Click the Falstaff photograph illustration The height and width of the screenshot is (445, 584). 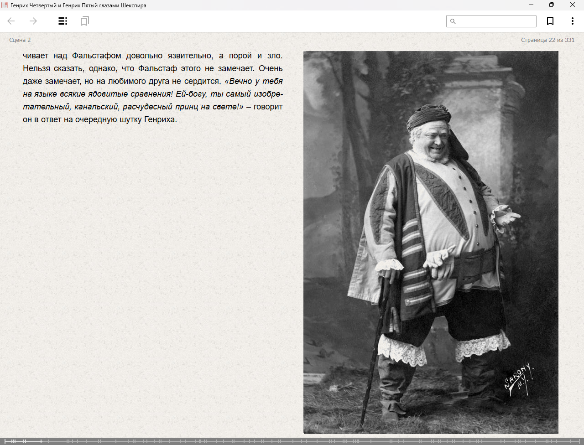tap(431, 242)
